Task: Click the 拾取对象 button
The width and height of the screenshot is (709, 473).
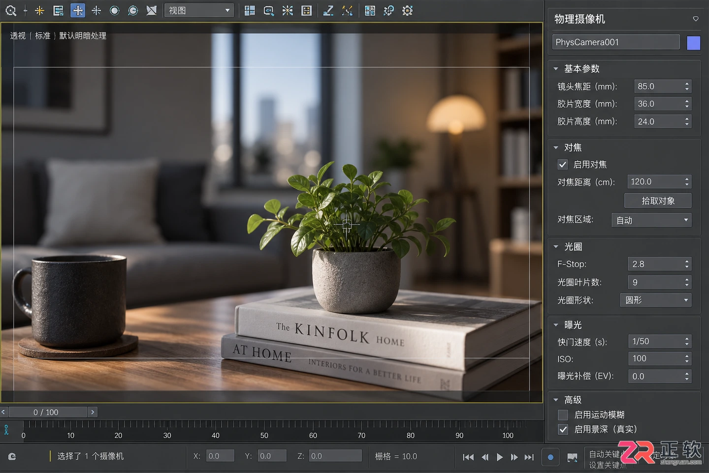Action: [x=658, y=201]
